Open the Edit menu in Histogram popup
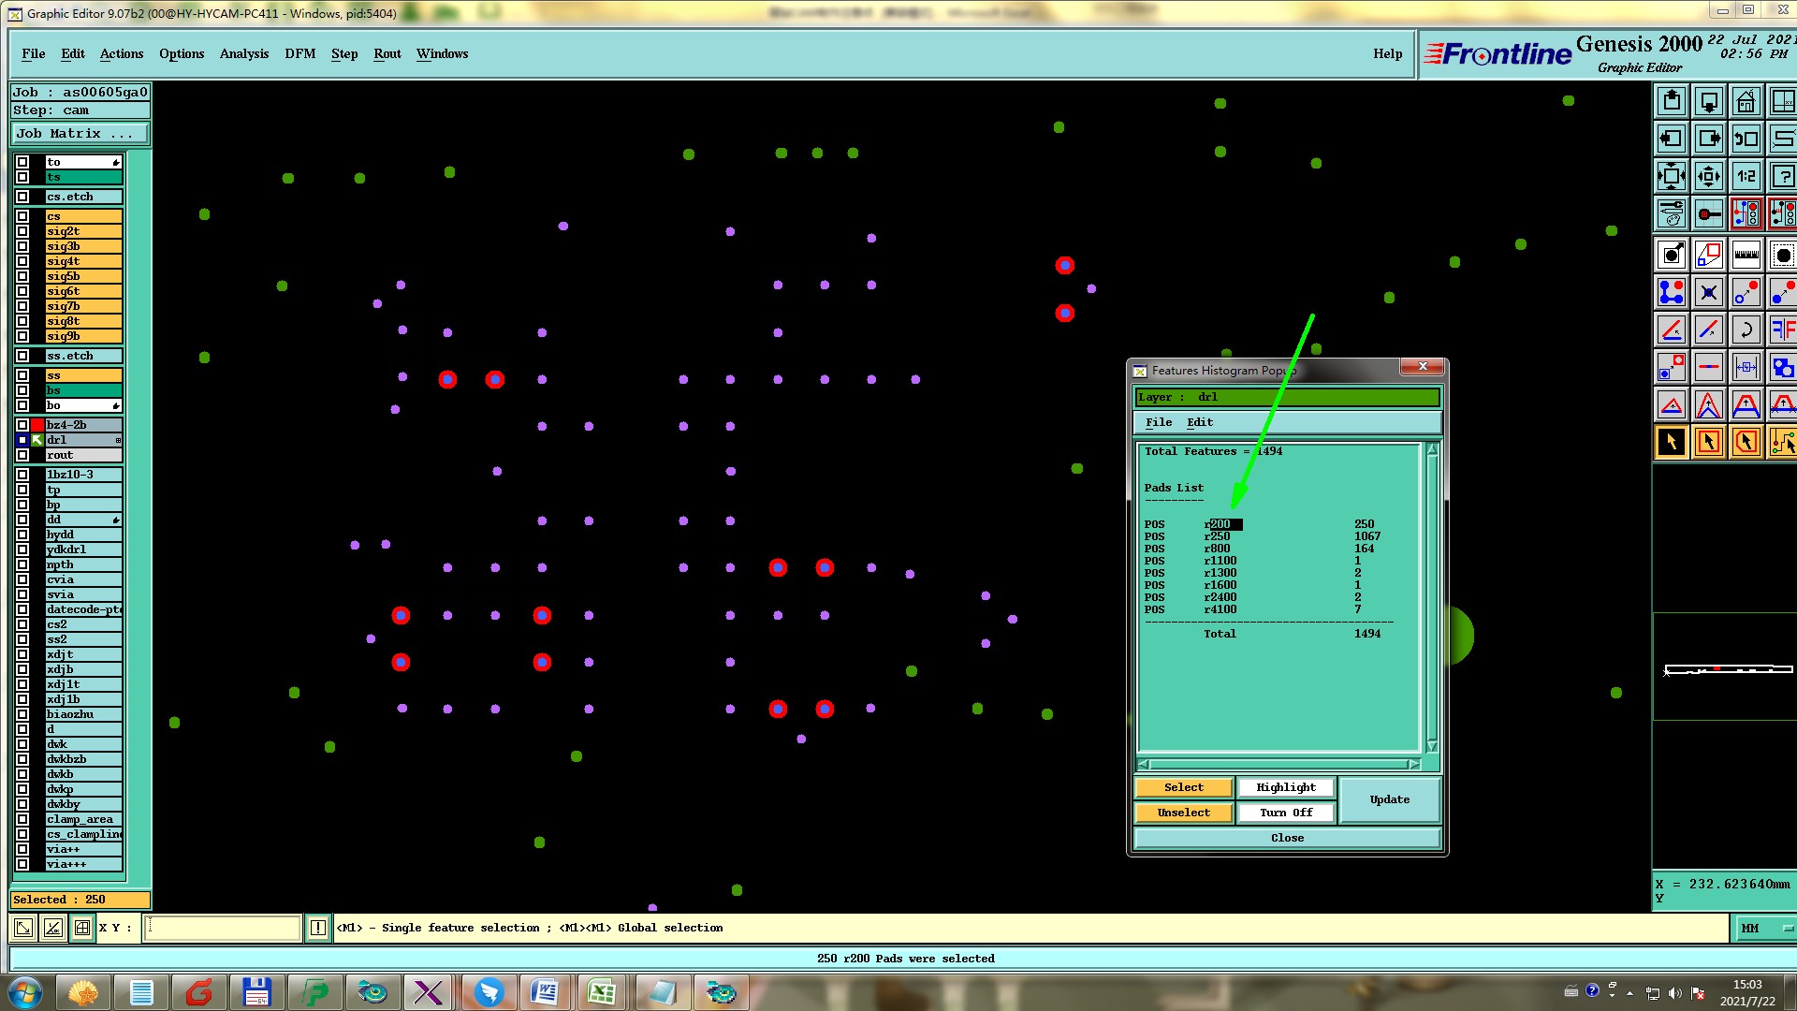This screenshot has height=1011, width=1797. click(1199, 422)
